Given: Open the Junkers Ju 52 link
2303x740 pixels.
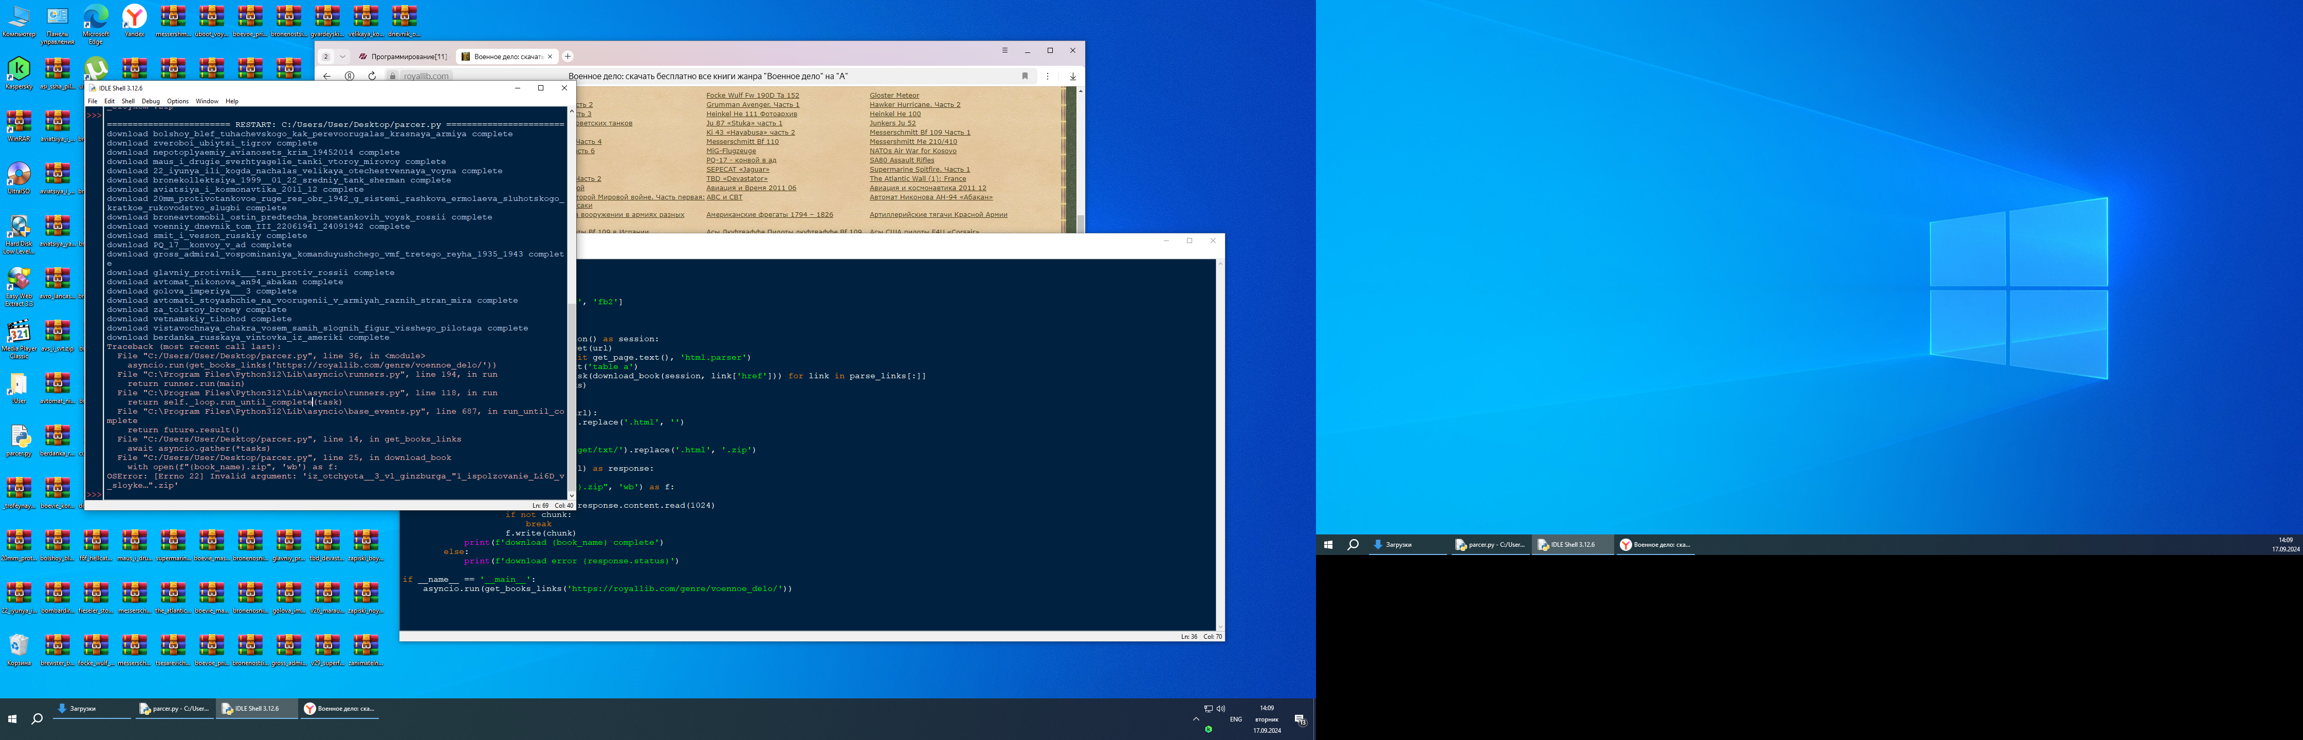Looking at the screenshot, I should pos(892,122).
